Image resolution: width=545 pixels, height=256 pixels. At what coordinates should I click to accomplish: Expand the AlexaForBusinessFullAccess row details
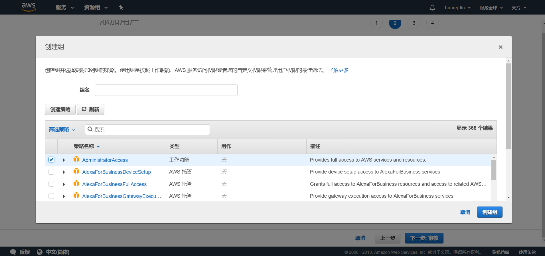coord(64,184)
